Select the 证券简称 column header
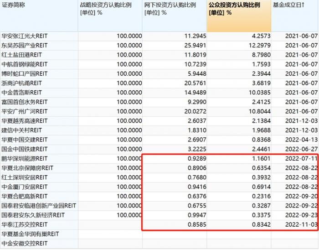The image size is (319, 250). click(39, 16)
